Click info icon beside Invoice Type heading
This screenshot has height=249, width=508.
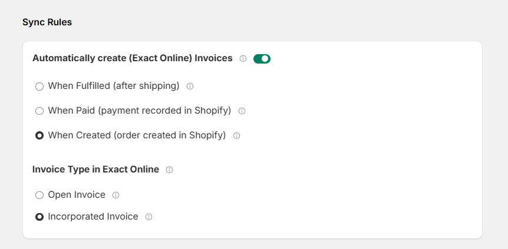click(x=170, y=170)
